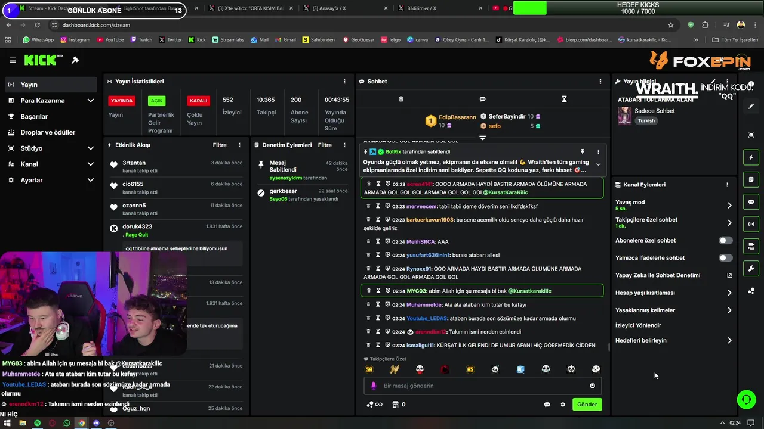The image size is (764, 429).
Task: Click the ice cube emote
Action: click(520, 369)
